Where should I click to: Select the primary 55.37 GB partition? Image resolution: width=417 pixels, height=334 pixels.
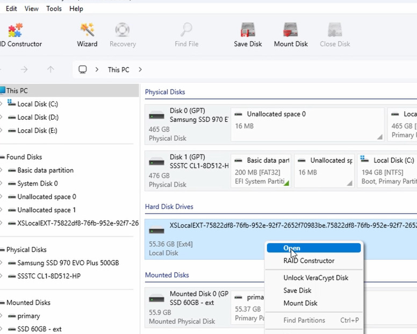coord(248,308)
